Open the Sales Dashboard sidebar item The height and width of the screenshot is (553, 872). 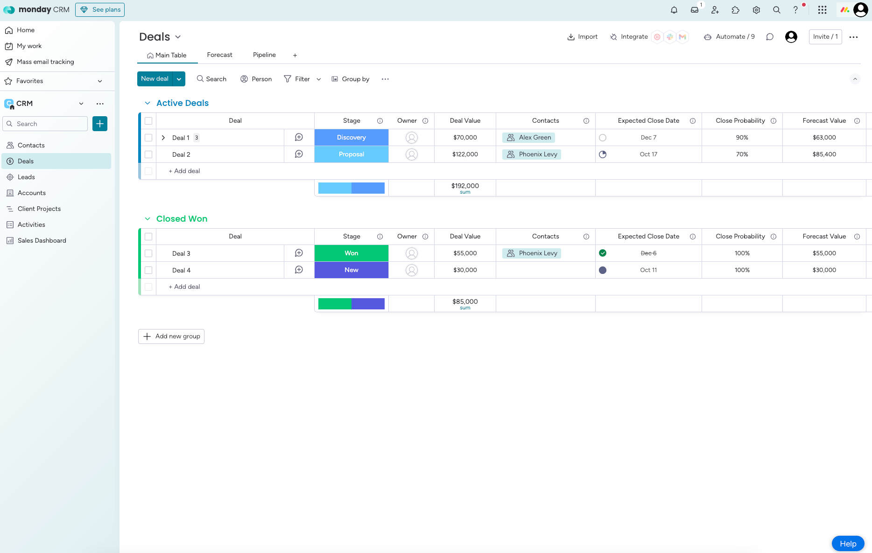(x=42, y=240)
